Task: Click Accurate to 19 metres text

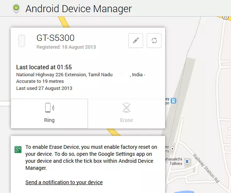Action: [x=40, y=81]
